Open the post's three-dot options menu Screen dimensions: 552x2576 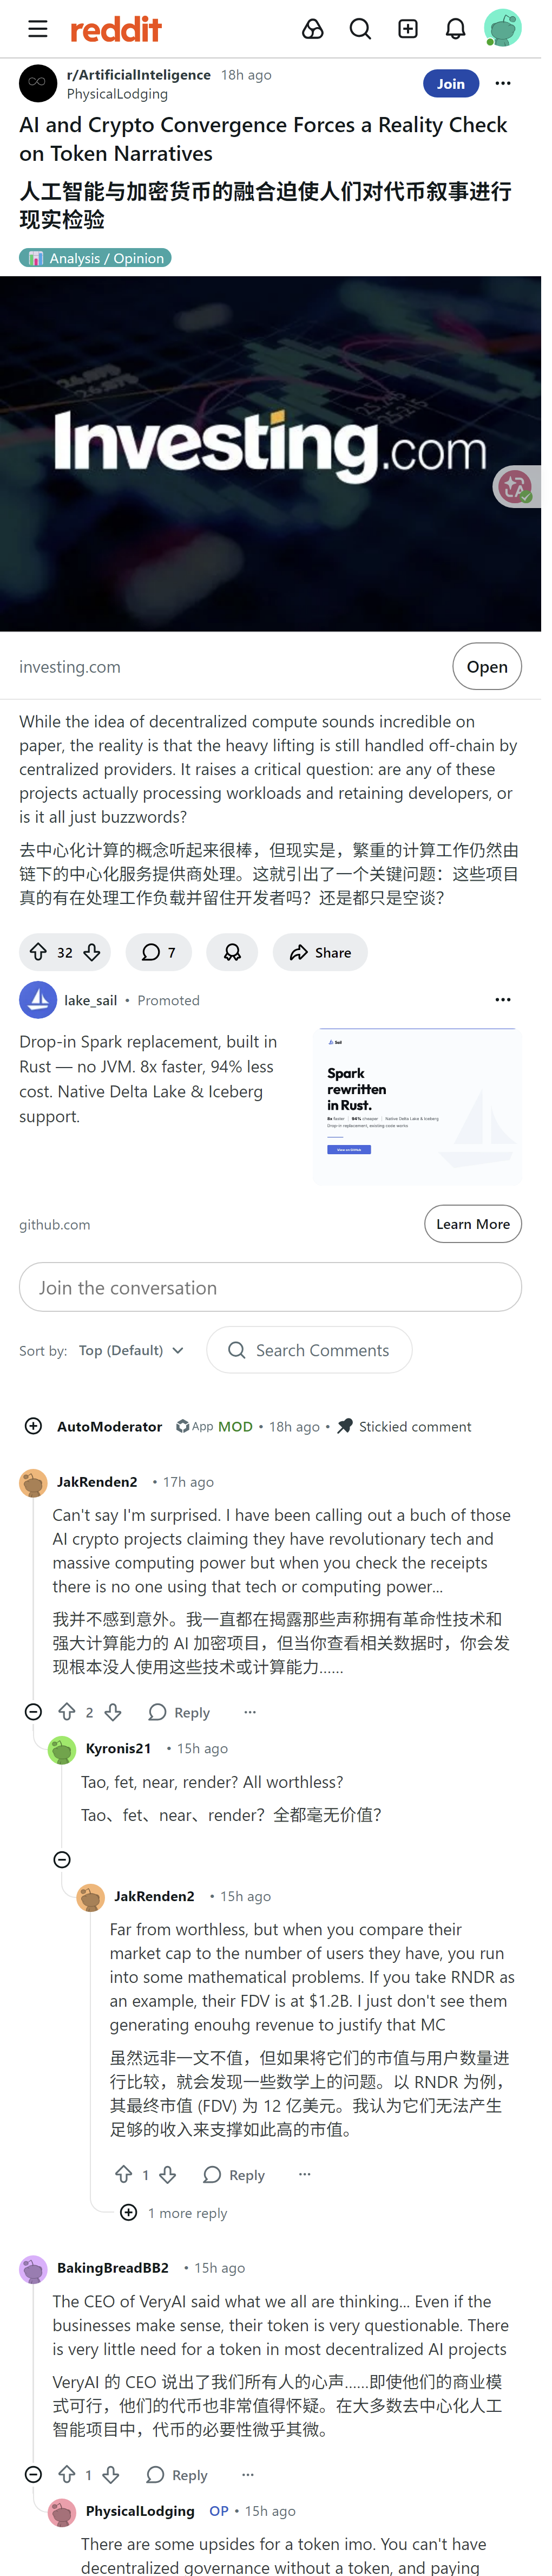[503, 83]
